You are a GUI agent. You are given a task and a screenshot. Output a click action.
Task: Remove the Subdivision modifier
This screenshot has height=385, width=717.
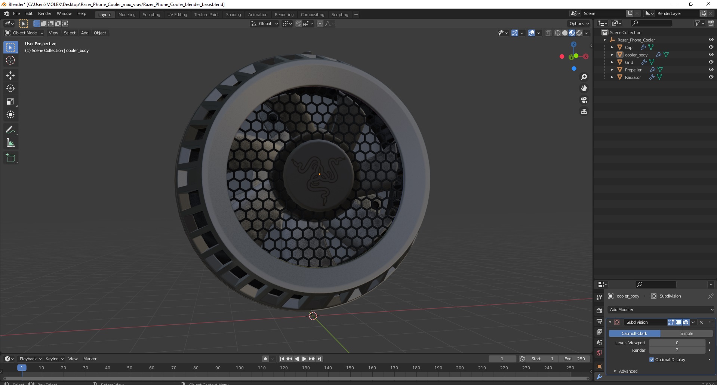coord(701,322)
